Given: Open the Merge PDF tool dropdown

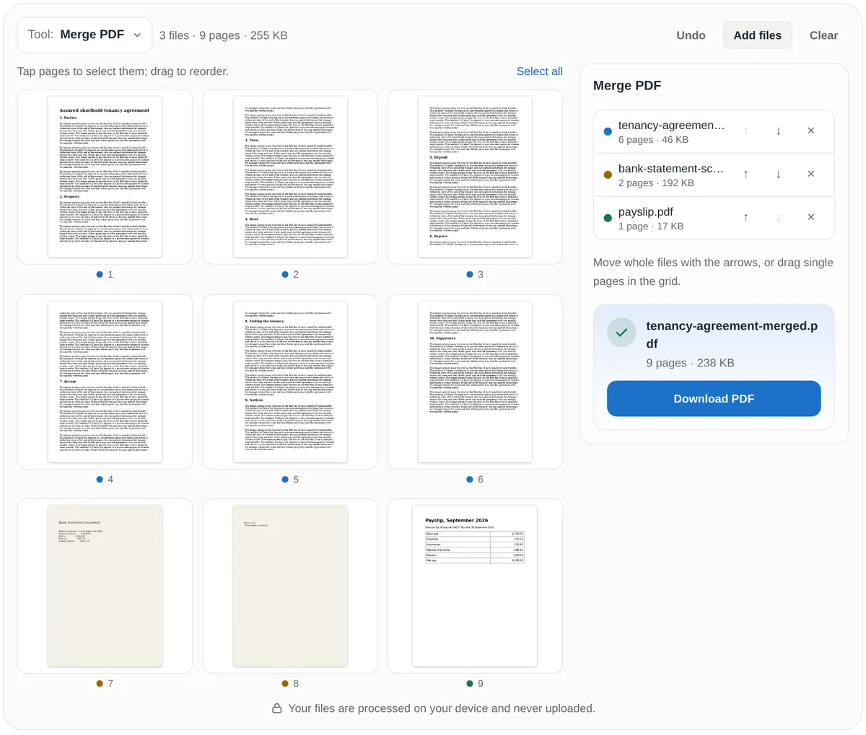Looking at the screenshot, I should [x=84, y=35].
